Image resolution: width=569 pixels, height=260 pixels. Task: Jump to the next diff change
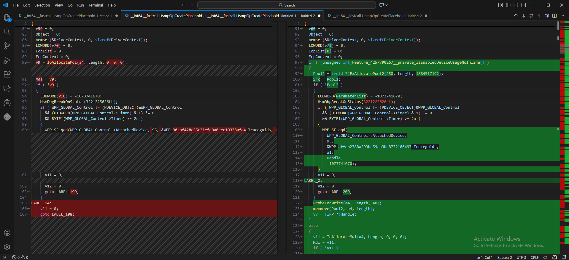pyautogui.click(x=523, y=16)
